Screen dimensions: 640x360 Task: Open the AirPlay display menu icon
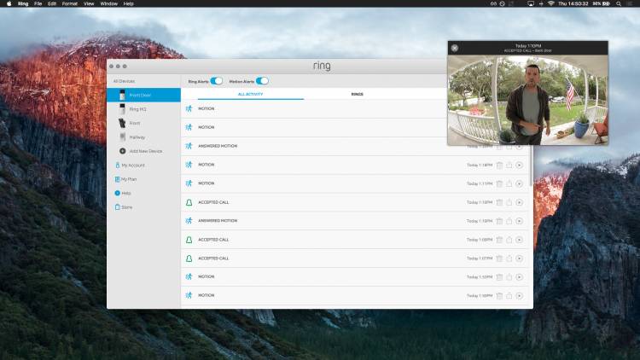point(531,3)
